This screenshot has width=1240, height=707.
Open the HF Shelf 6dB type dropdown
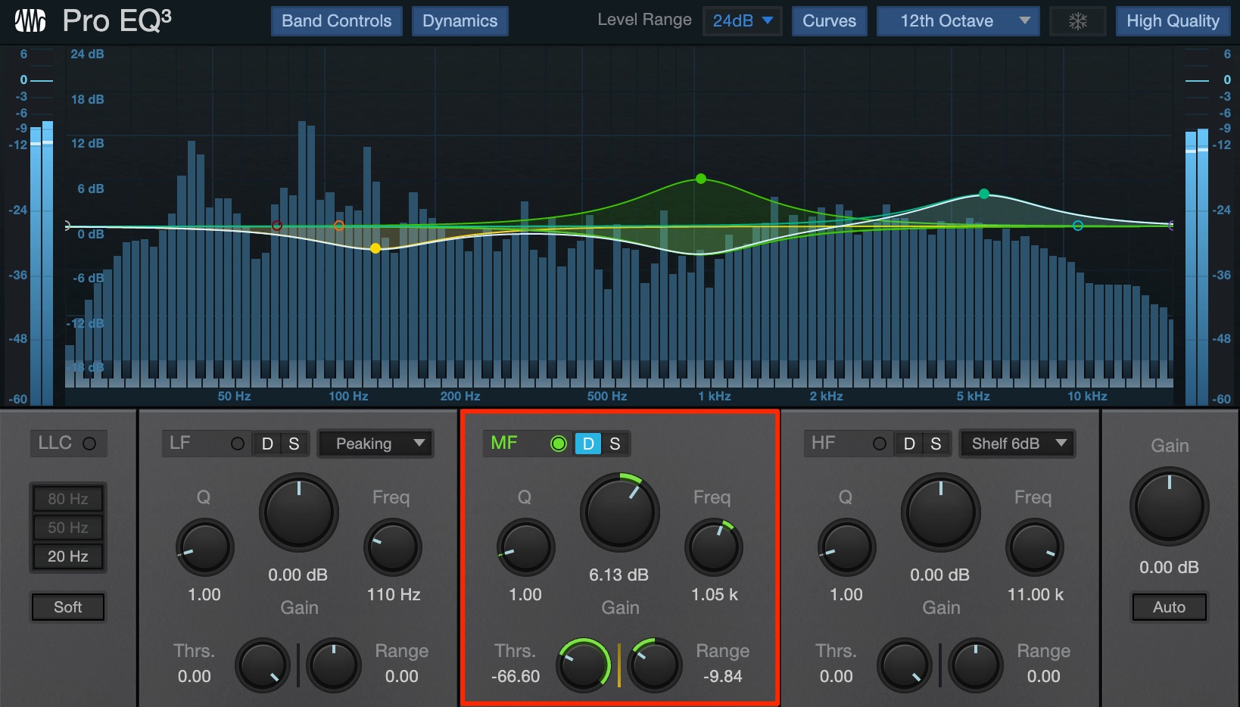point(1017,444)
